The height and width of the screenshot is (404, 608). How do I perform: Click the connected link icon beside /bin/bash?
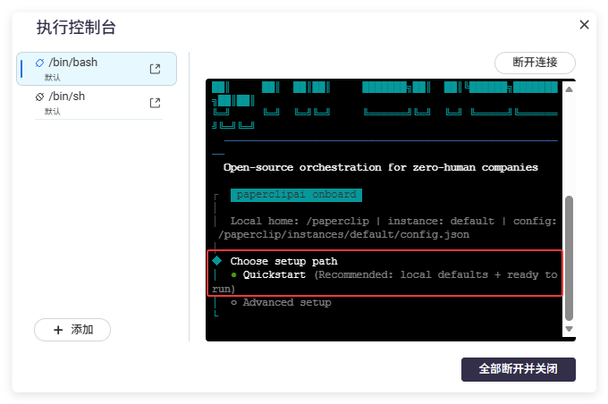(39, 63)
